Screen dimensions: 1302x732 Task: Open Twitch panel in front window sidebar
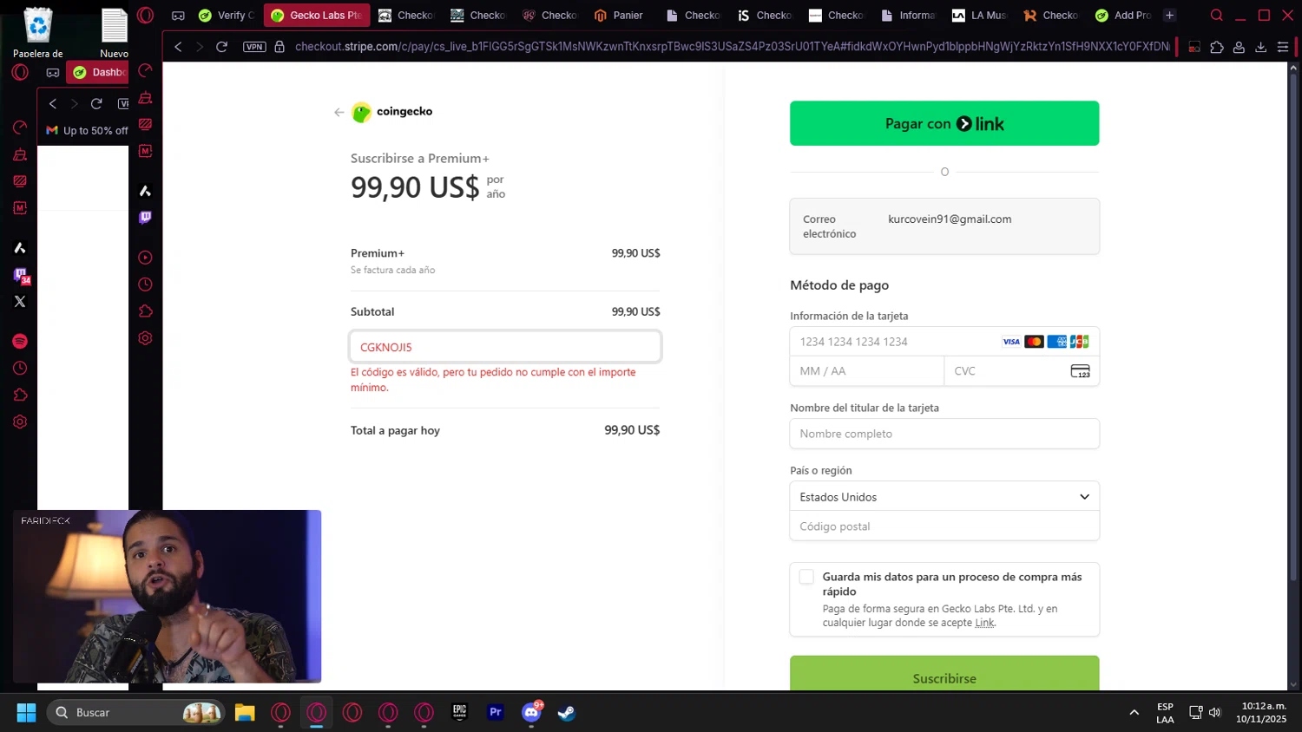click(x=145, y=217)
